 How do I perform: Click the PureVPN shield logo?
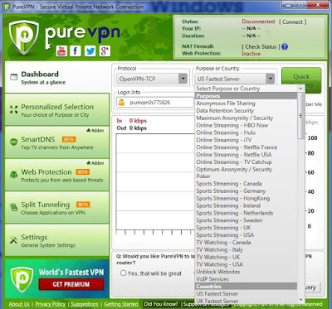tap(24, 36)
